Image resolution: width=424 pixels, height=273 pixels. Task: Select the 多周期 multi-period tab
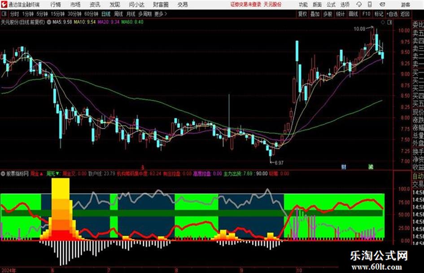pos(144,14)
